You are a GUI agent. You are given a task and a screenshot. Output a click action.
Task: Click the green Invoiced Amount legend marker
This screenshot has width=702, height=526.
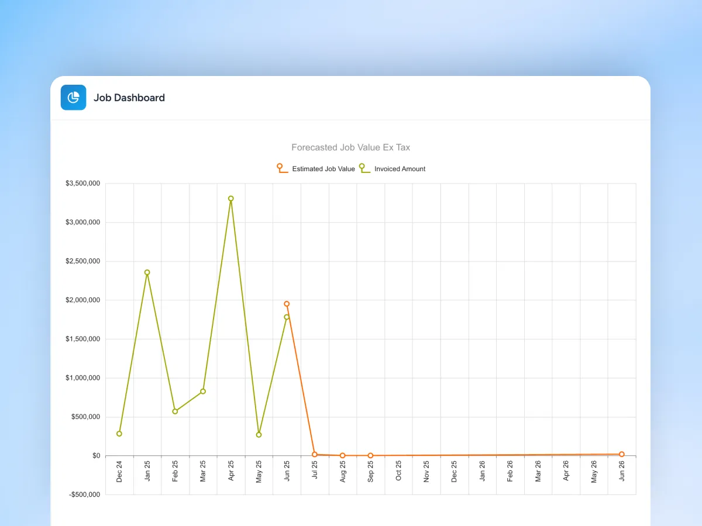(364, 168)
